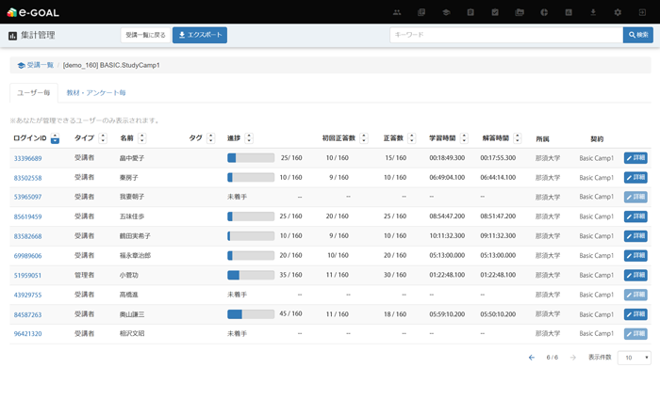Click 未着手 status for user 53965097
This screenshot has width=660, height=400.
[237, 197]
